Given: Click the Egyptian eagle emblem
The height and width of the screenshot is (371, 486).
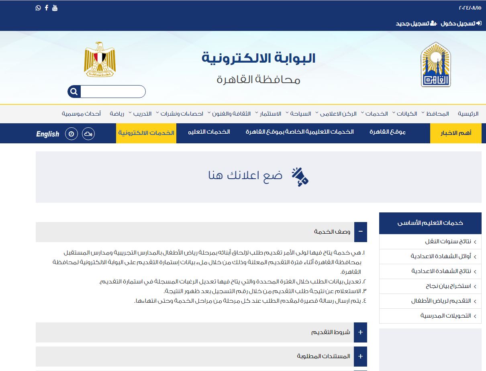Looking at the screenshot, I should coord(100,59).
